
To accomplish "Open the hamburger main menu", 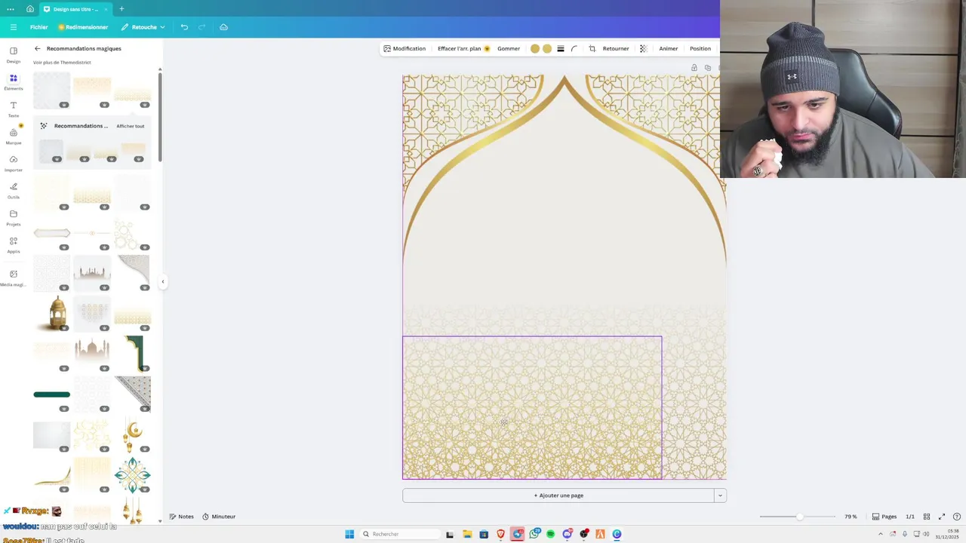I will click(13, 27).
